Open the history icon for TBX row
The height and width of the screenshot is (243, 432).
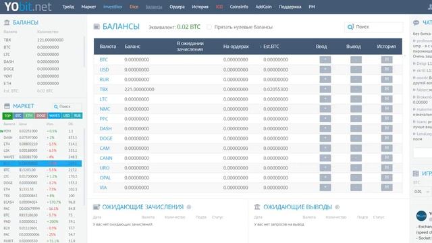(x=387, y=89)
